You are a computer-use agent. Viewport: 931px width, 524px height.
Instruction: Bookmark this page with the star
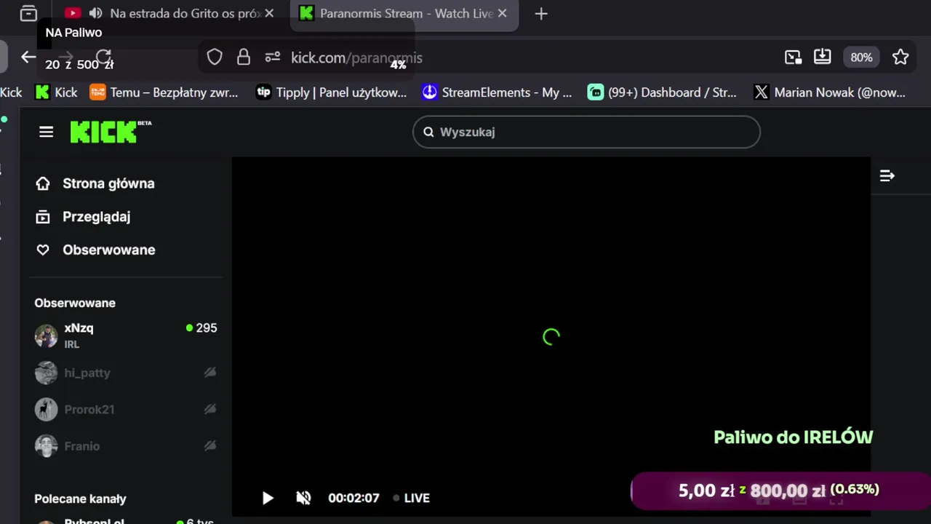click(900, 57)
